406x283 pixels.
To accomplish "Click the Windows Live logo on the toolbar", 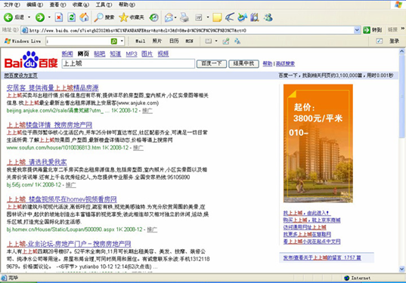I will 8,41.
